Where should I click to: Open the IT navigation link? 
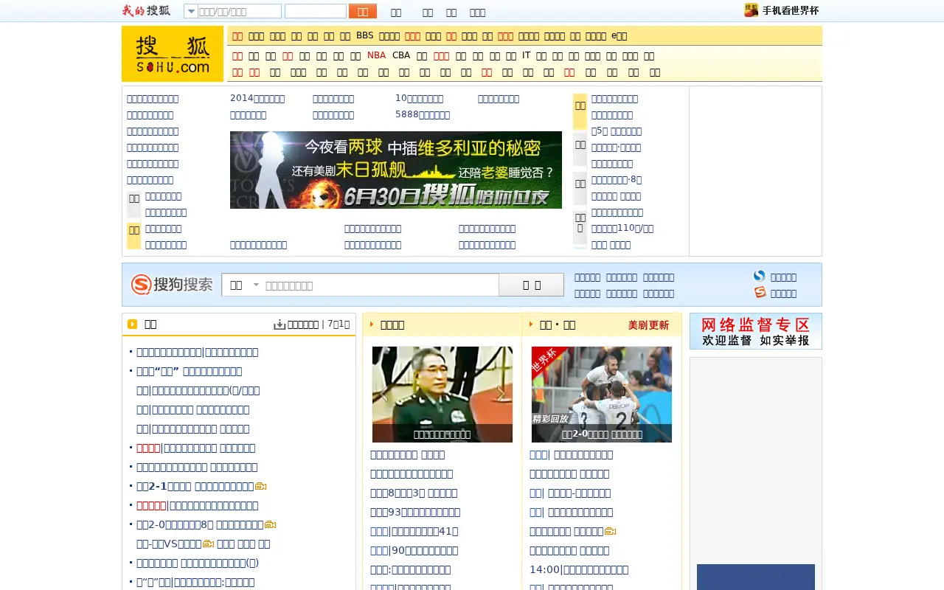click(526, 55)
